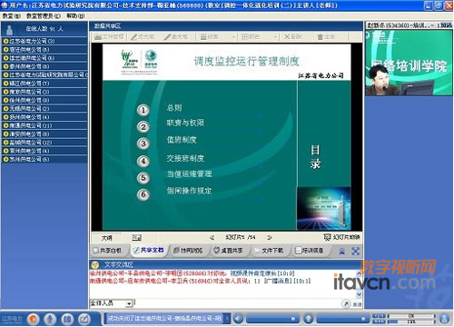The image size is (454, 327).
Task: Collapse the share area with the up-arrow icon
Action: pyautogui.click(x=342, y=251)
